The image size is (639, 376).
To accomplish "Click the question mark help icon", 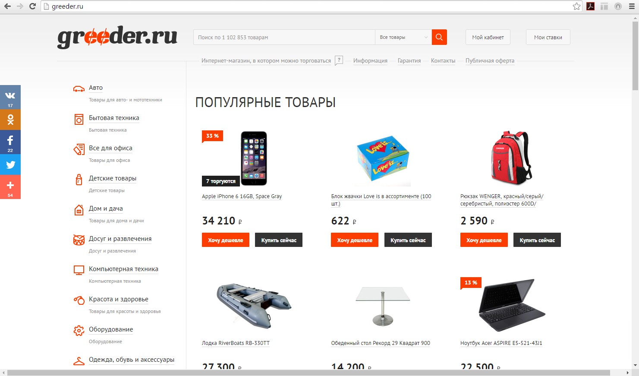I will pos(339,60).
